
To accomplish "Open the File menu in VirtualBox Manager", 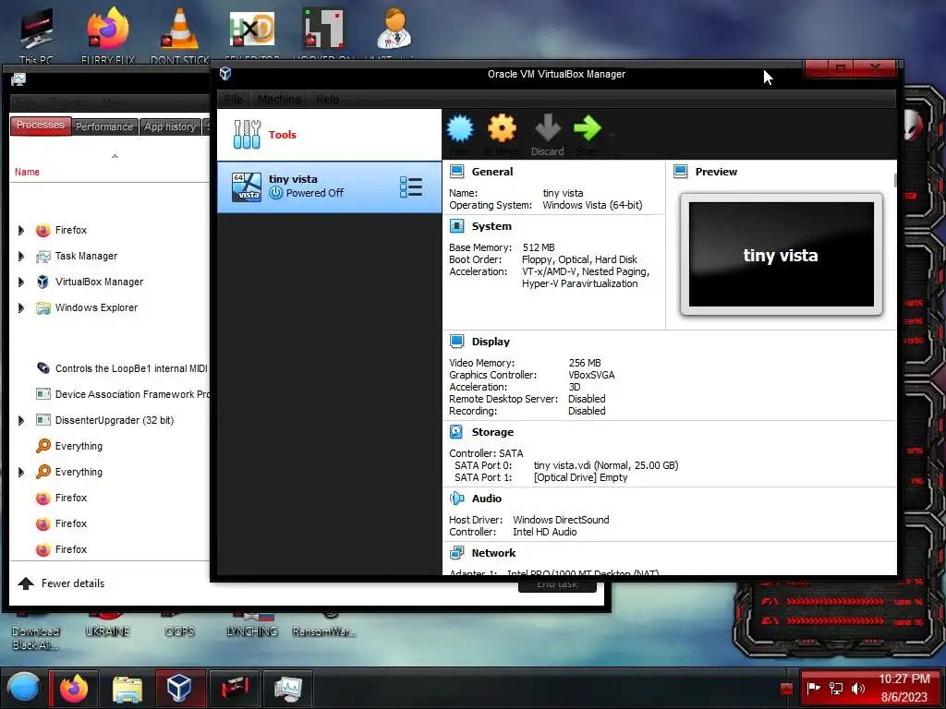I will click(234, 100).
